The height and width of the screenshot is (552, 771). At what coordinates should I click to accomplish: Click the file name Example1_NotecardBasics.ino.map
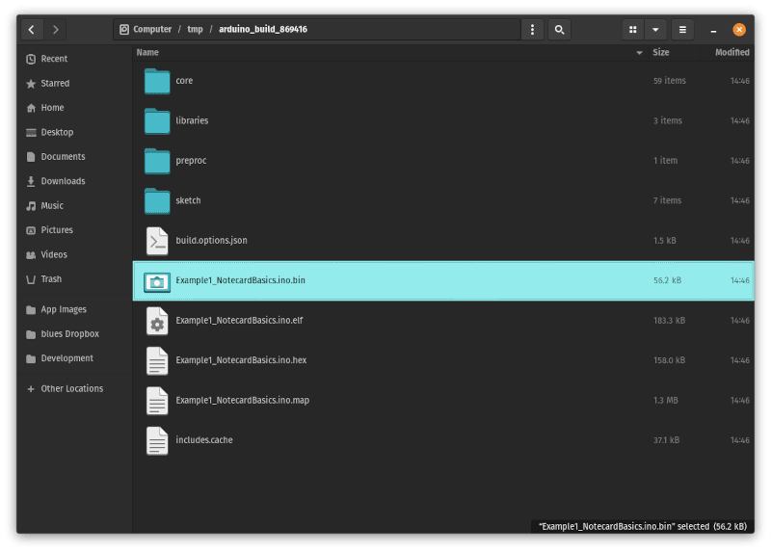(243, 400)
